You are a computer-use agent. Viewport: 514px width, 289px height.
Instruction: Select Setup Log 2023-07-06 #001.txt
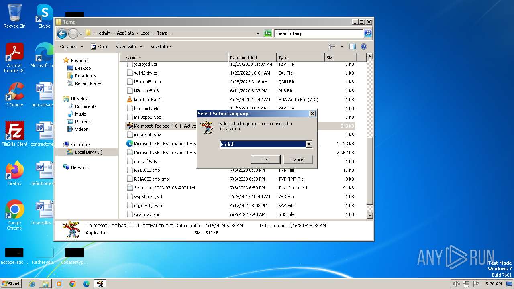point(165,188)
